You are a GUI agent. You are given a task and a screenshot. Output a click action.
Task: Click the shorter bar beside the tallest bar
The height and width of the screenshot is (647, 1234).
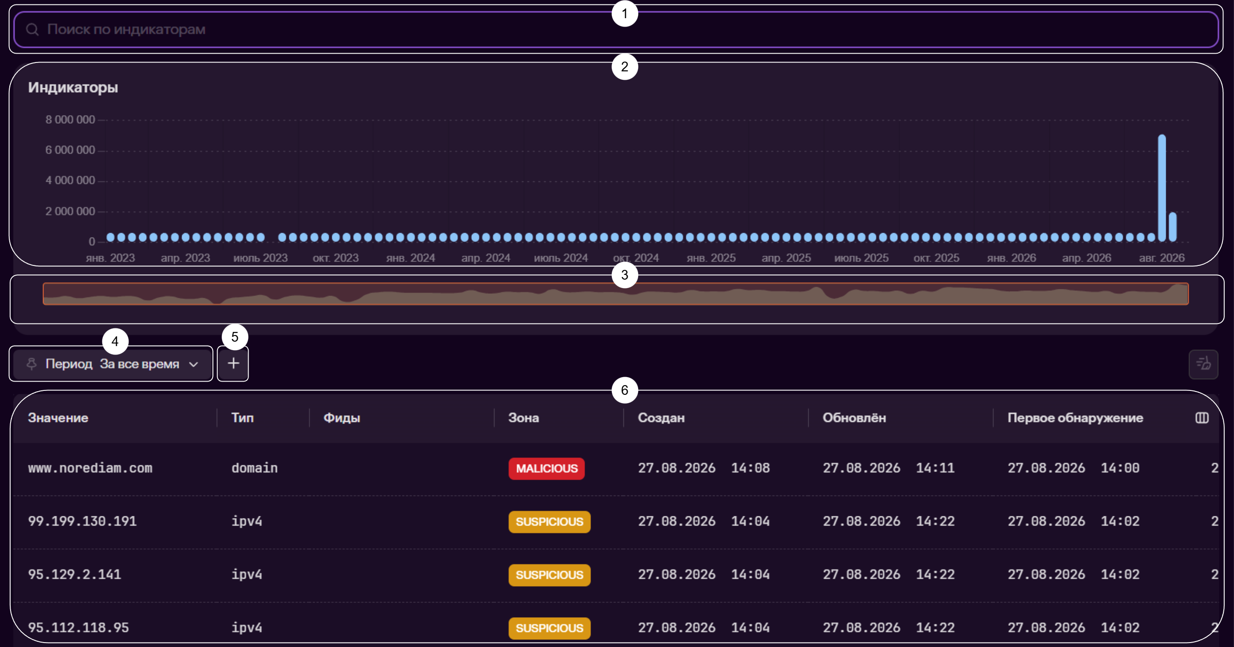coord(1173,227)
